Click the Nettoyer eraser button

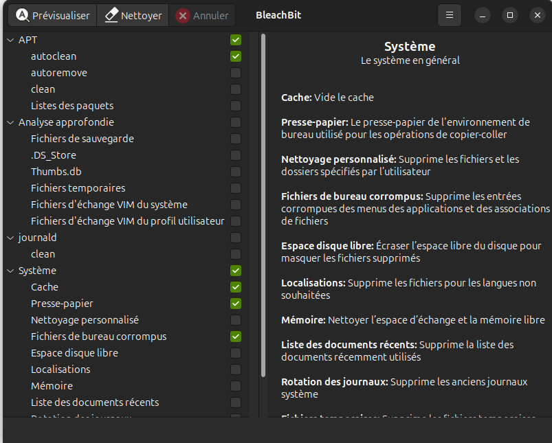click(133, 16)
